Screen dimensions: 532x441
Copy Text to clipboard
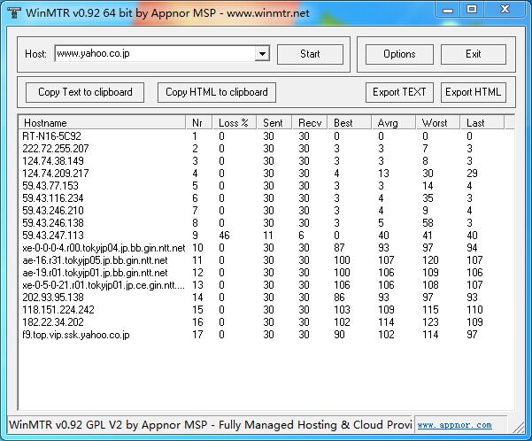[x=85, y=92]
